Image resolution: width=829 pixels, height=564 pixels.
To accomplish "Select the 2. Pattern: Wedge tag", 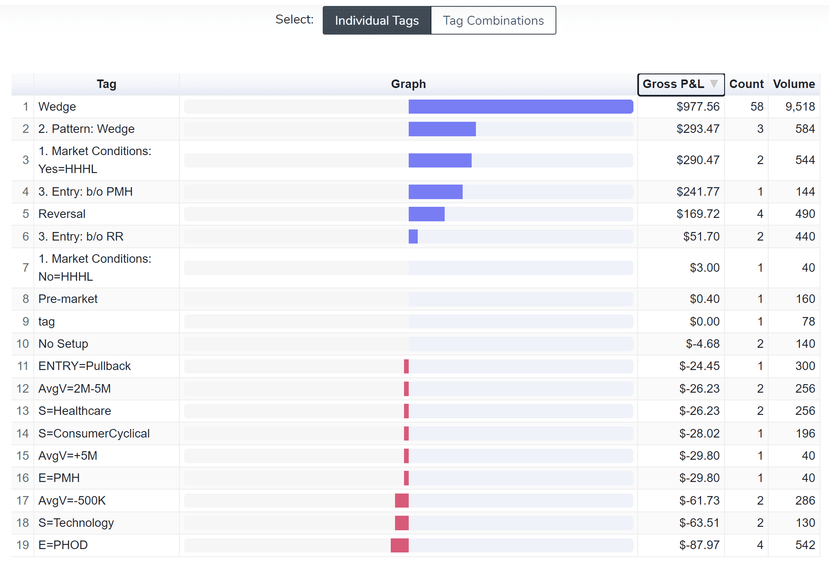I will [86, 129].
